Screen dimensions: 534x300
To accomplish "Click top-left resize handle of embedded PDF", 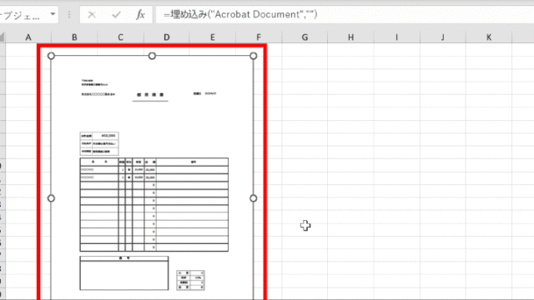I will (51, 56).
